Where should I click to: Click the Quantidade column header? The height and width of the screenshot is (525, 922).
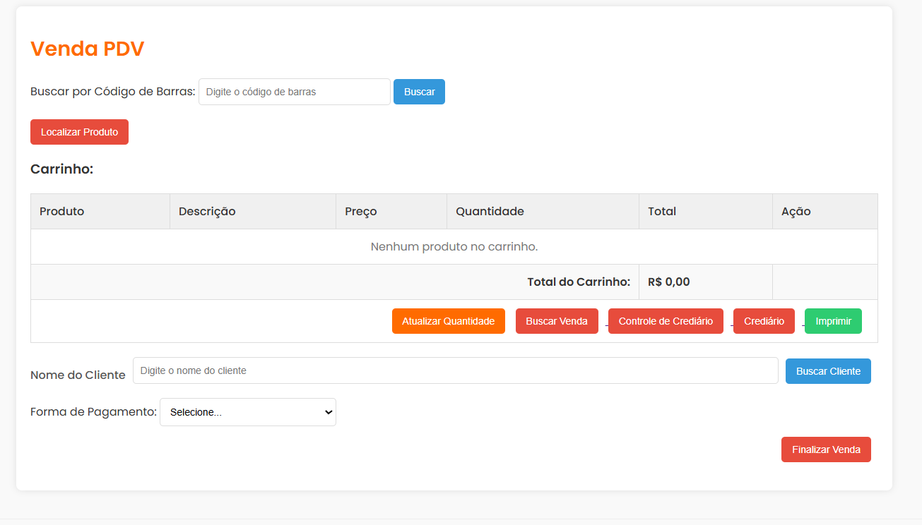click(x=490, y=212)
